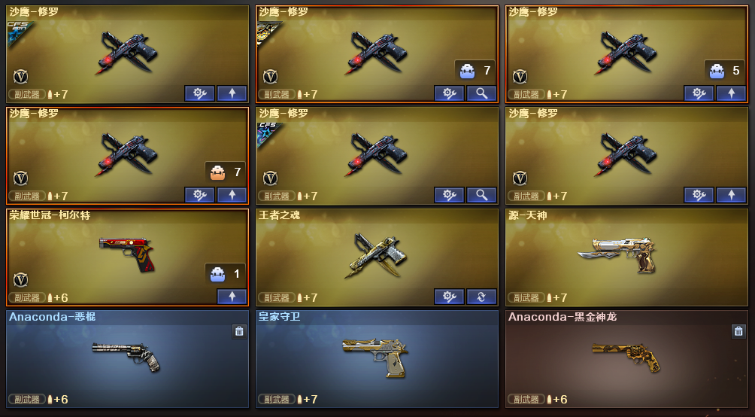This screenshot has height=417, width=755.
Task: Open gear-wrench settings on 王者之魂 card
Action: click(x=449, y=297)
